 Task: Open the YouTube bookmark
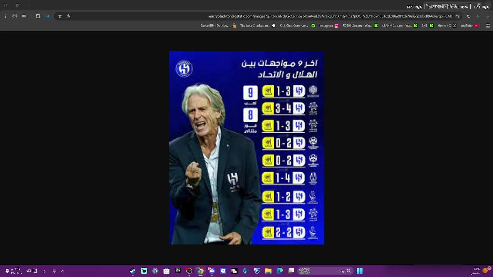point(469,26)
